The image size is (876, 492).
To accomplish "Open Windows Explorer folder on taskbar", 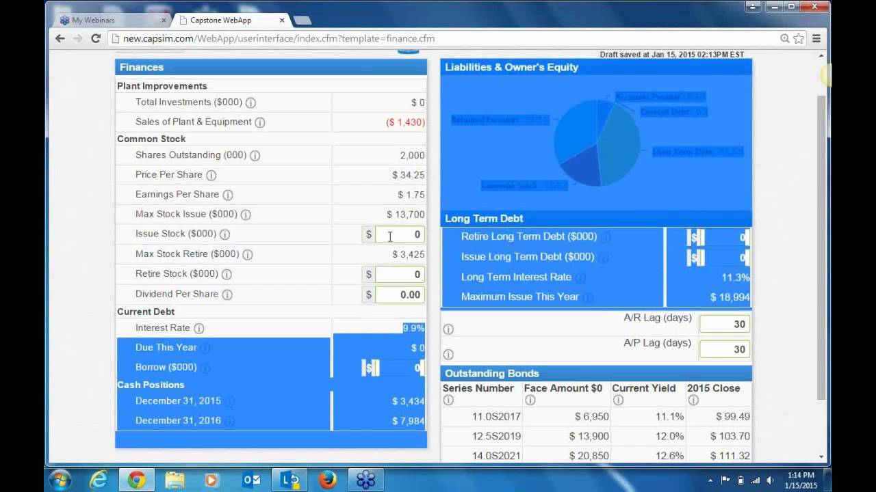I will [175, 480].
